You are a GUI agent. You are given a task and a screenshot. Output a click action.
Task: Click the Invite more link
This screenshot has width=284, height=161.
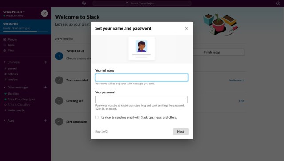[237, 80]
